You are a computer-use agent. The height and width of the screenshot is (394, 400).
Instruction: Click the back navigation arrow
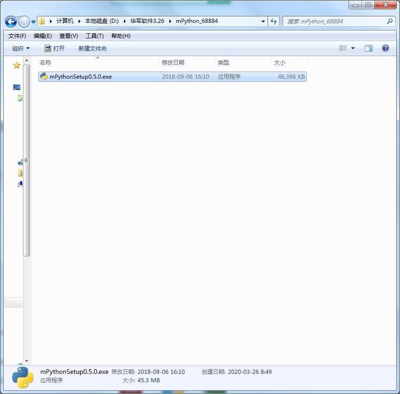11,22
